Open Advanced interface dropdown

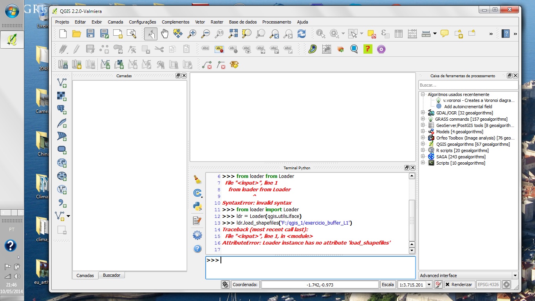click(x=468, y=276)
